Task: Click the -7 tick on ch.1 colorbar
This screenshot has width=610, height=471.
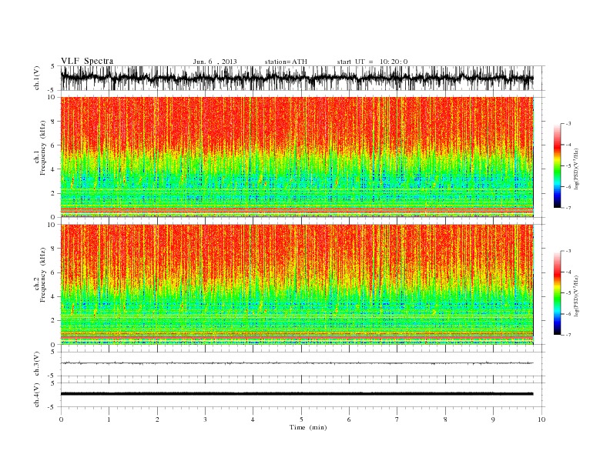Action: pyautogui.click(x=568, y=208)
